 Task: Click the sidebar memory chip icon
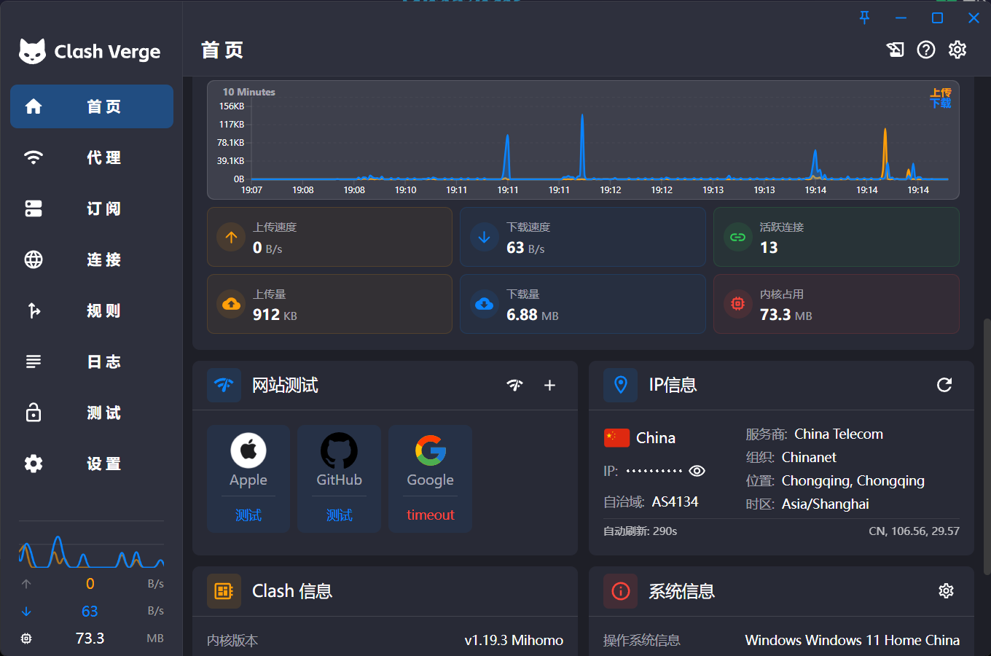click(26, 639)
